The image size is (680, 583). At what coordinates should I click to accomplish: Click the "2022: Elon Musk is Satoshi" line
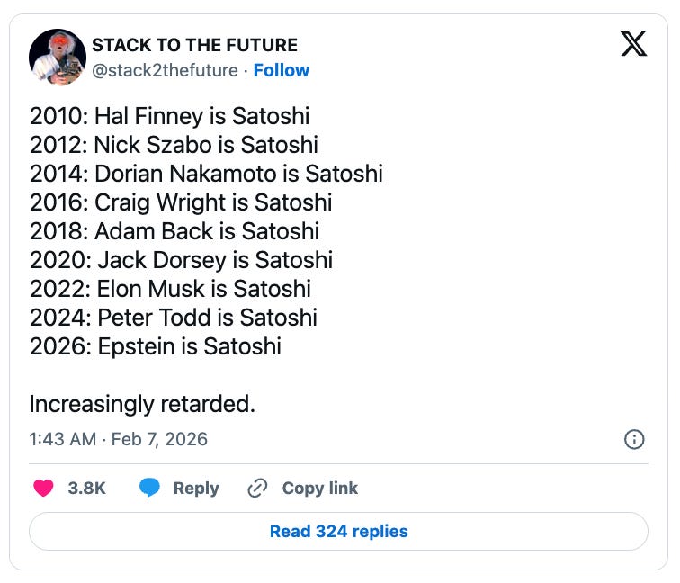click(170, 289)
